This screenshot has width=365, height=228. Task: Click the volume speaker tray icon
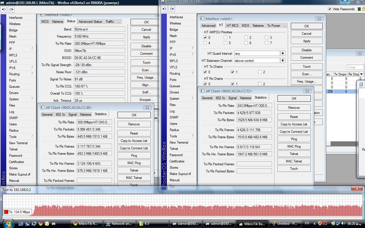point(343,223)
